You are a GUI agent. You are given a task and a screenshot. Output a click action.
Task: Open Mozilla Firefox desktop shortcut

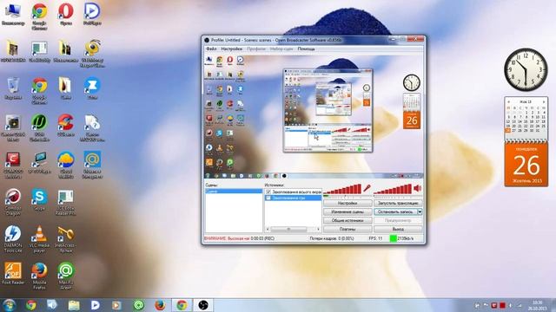pos(39,276)
